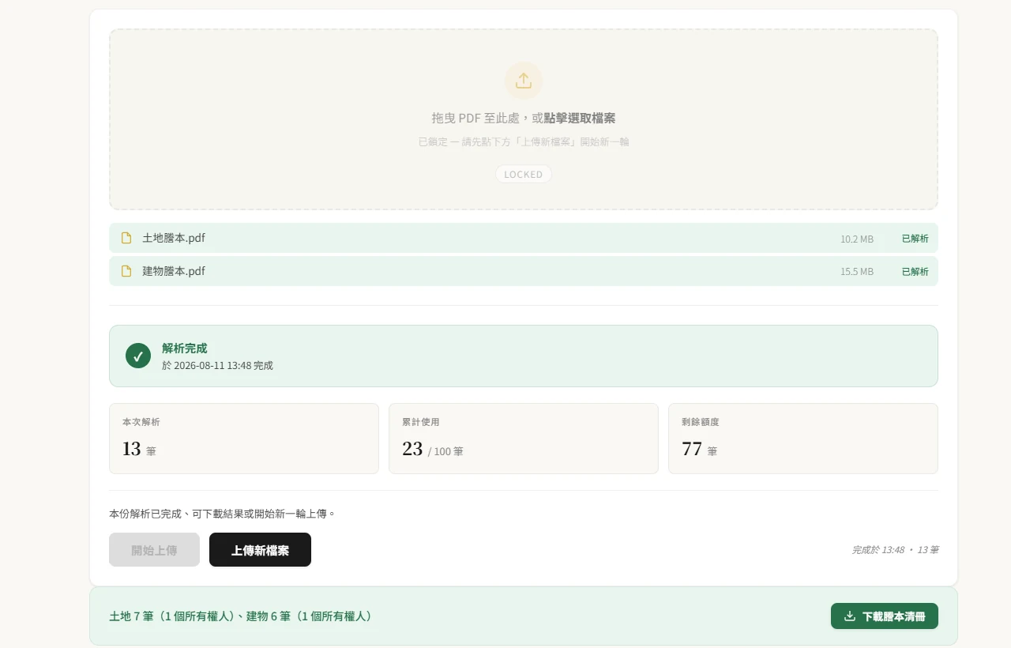Click the LOCKED badge in the drop zone
This screenshot has width=1011, height=648.
[524, 174]
